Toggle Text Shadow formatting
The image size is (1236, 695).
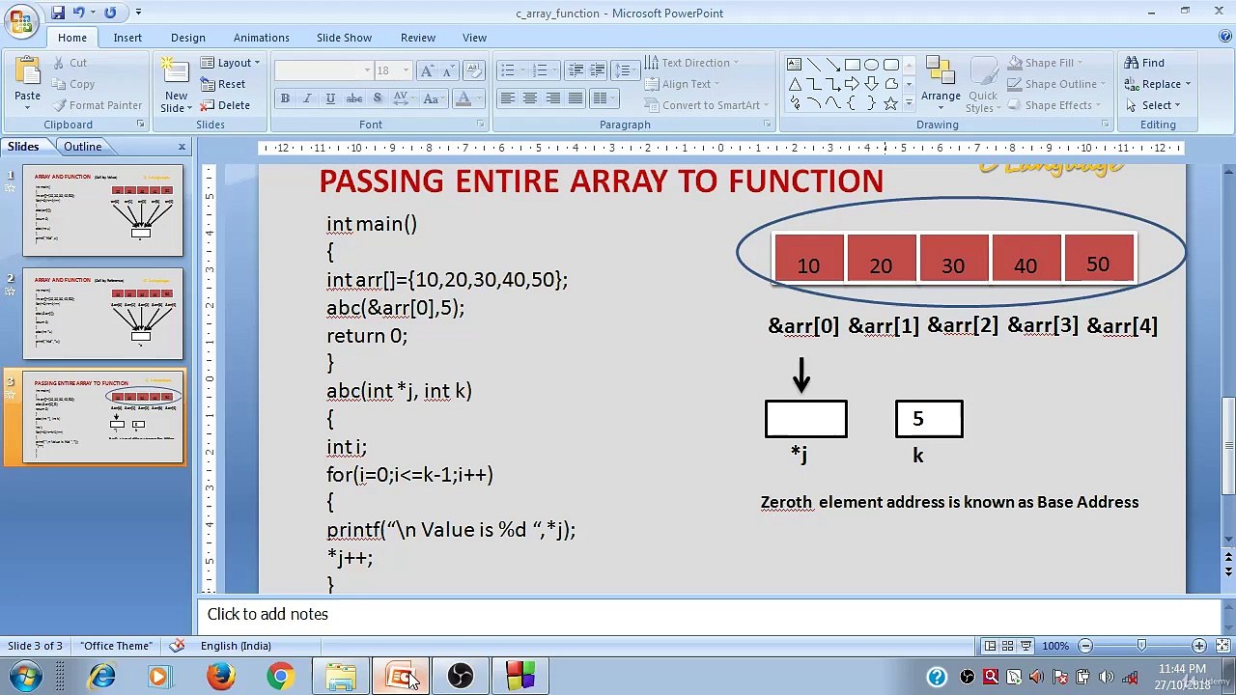coord(377,98)
